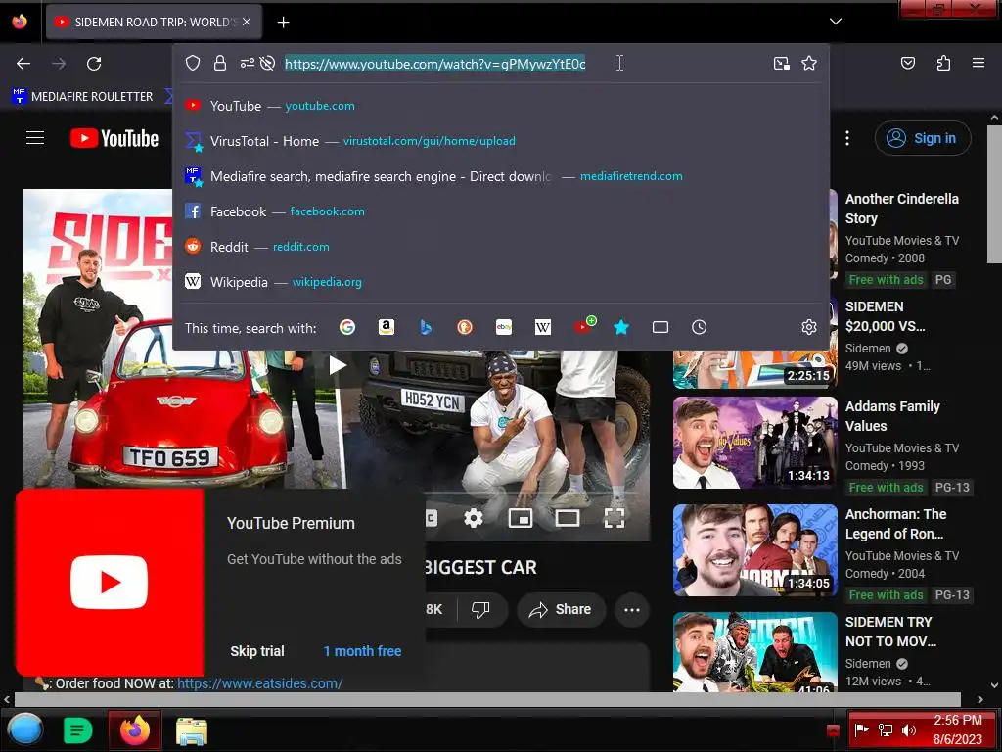Open a new tab with plus button

(283, 23)
